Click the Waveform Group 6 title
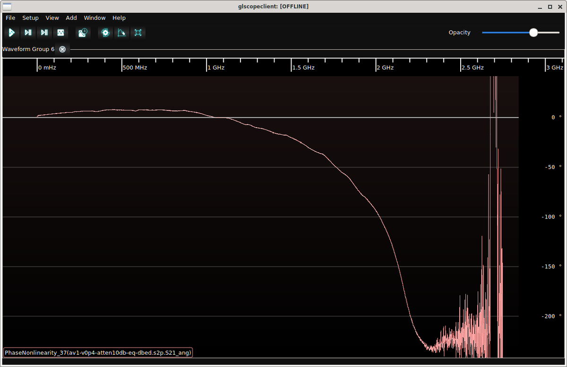567x367 pixels. point(28,49)
